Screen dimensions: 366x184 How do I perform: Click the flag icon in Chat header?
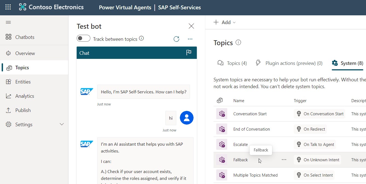189,53
